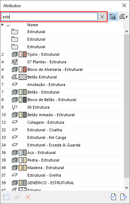Sort by the Nome column header
This screenshot has height=204, width=130.
[75, 25]
